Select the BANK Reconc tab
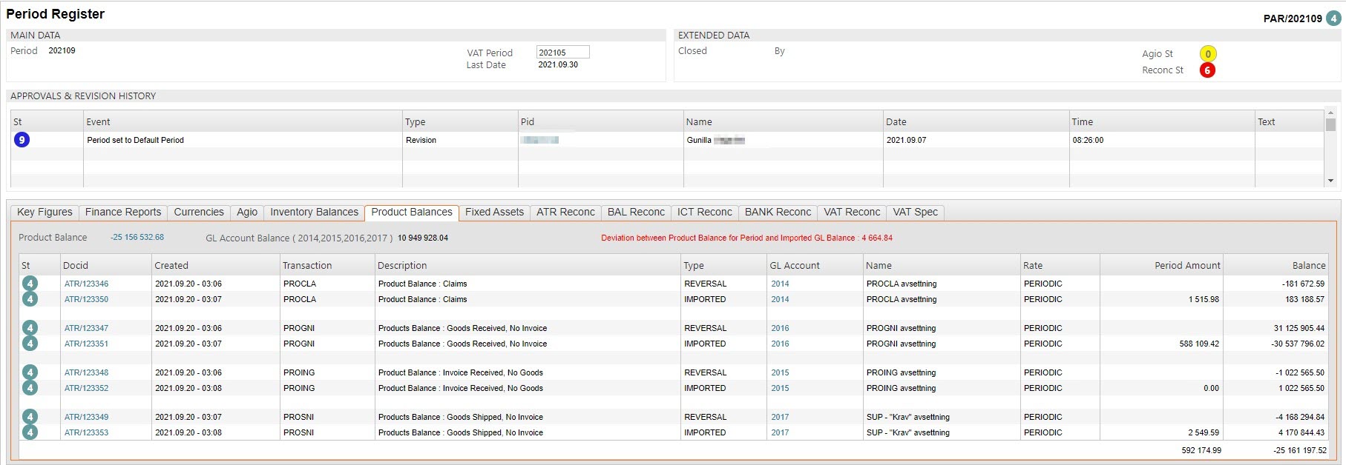1346x465 pixels. [778, 213]
